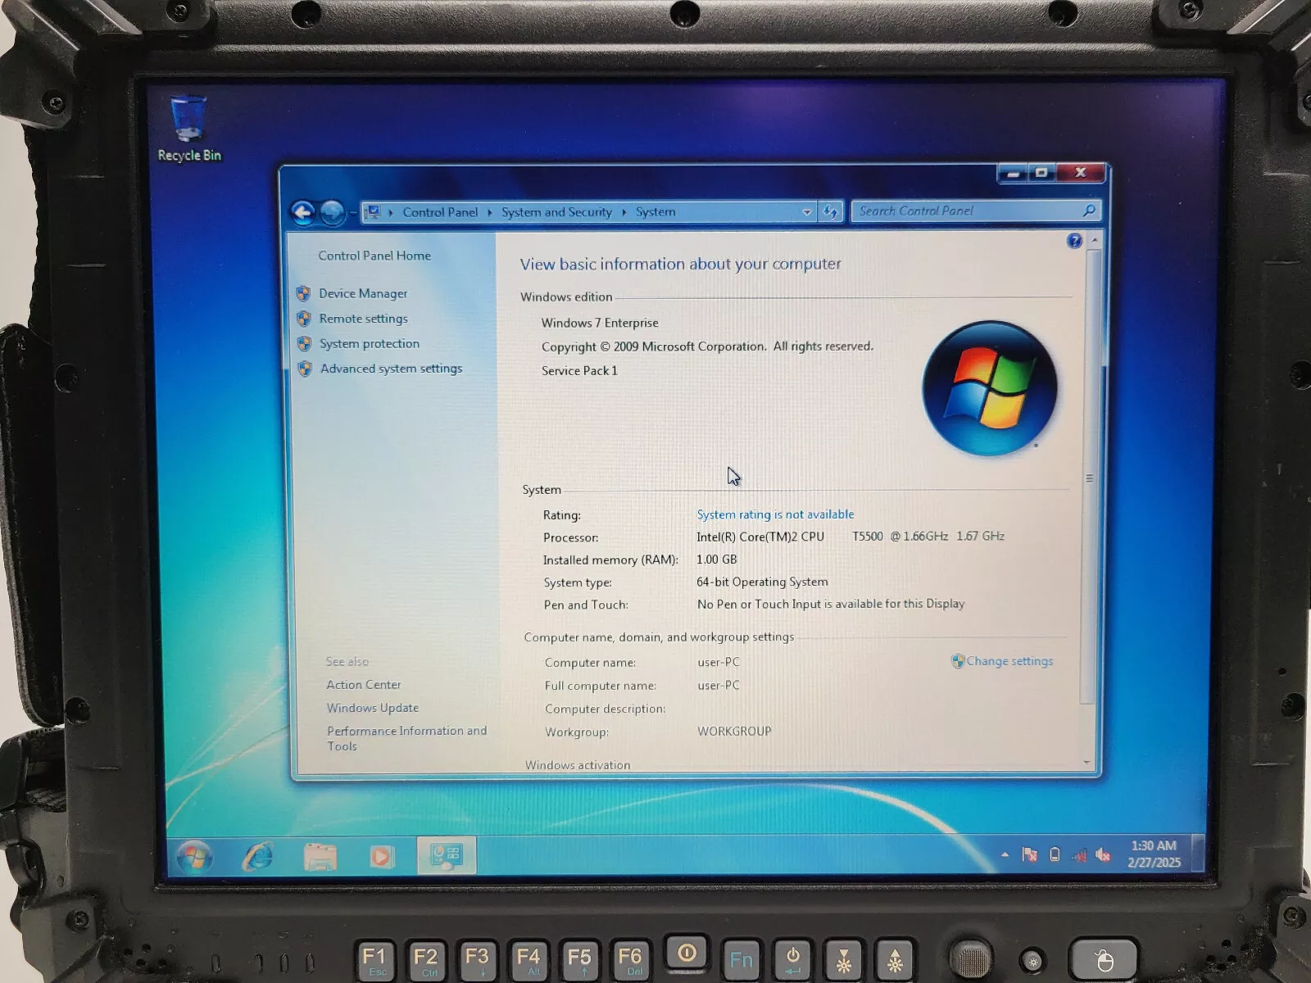Click the Windows 7 Enterprise text
This screenshot has height=983, width=1311.
pyautogui.click(x=600, y=323)
